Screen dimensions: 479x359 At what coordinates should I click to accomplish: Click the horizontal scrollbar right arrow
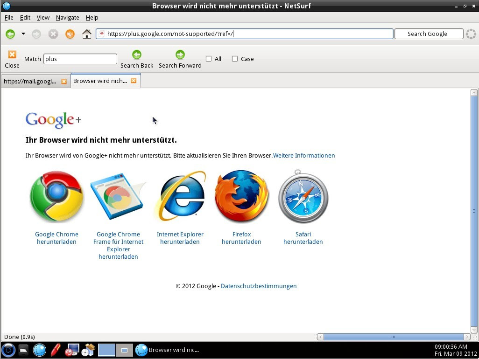(467, 337)
